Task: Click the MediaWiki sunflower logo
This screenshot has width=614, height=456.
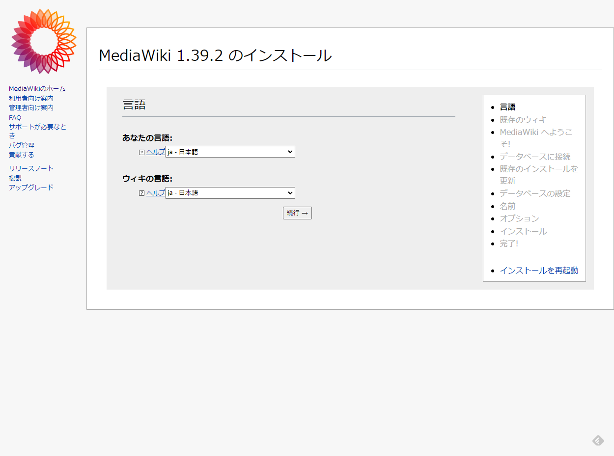Action: (43, 40)
